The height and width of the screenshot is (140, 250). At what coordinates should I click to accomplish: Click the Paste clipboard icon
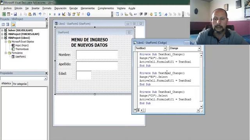point(30,14)
